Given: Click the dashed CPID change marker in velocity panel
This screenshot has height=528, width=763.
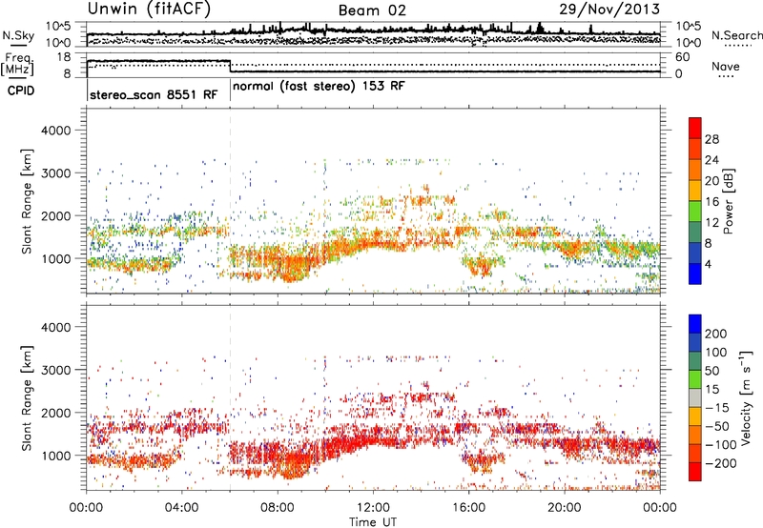Looking at the screenshot, I should coord(230,397).
